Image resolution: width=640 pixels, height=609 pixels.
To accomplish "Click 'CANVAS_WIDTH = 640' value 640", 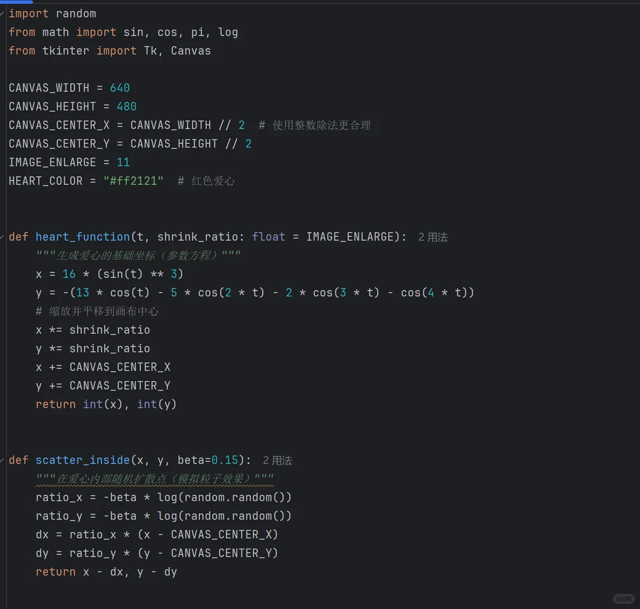I will tap(120, 88).
